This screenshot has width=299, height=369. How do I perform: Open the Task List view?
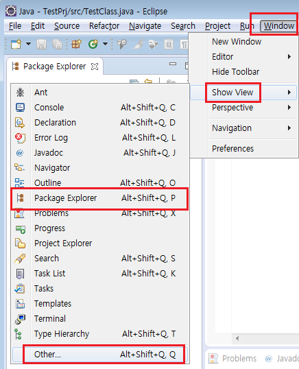pyautogui.click(x=100, y=274)
